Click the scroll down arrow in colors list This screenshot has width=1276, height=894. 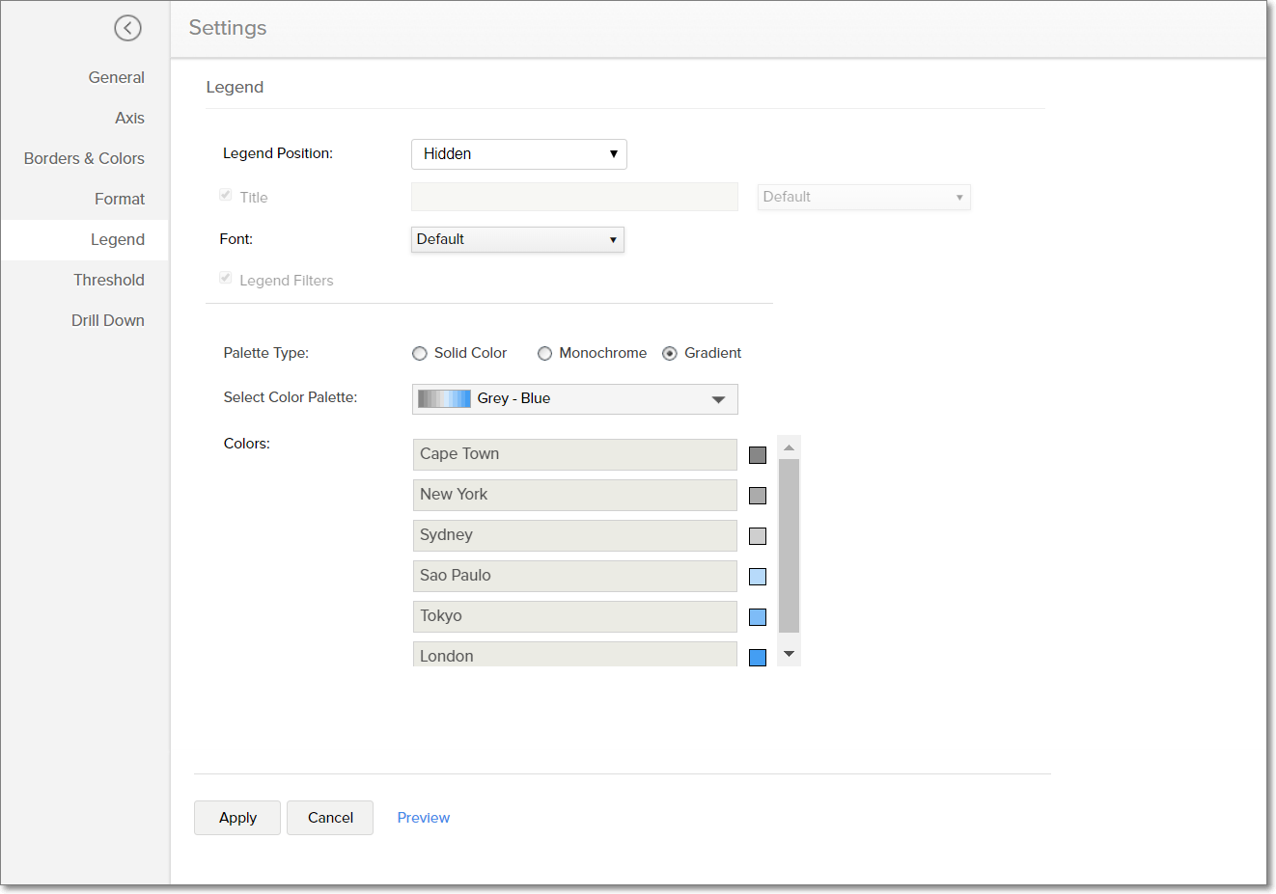pos(789,654)
